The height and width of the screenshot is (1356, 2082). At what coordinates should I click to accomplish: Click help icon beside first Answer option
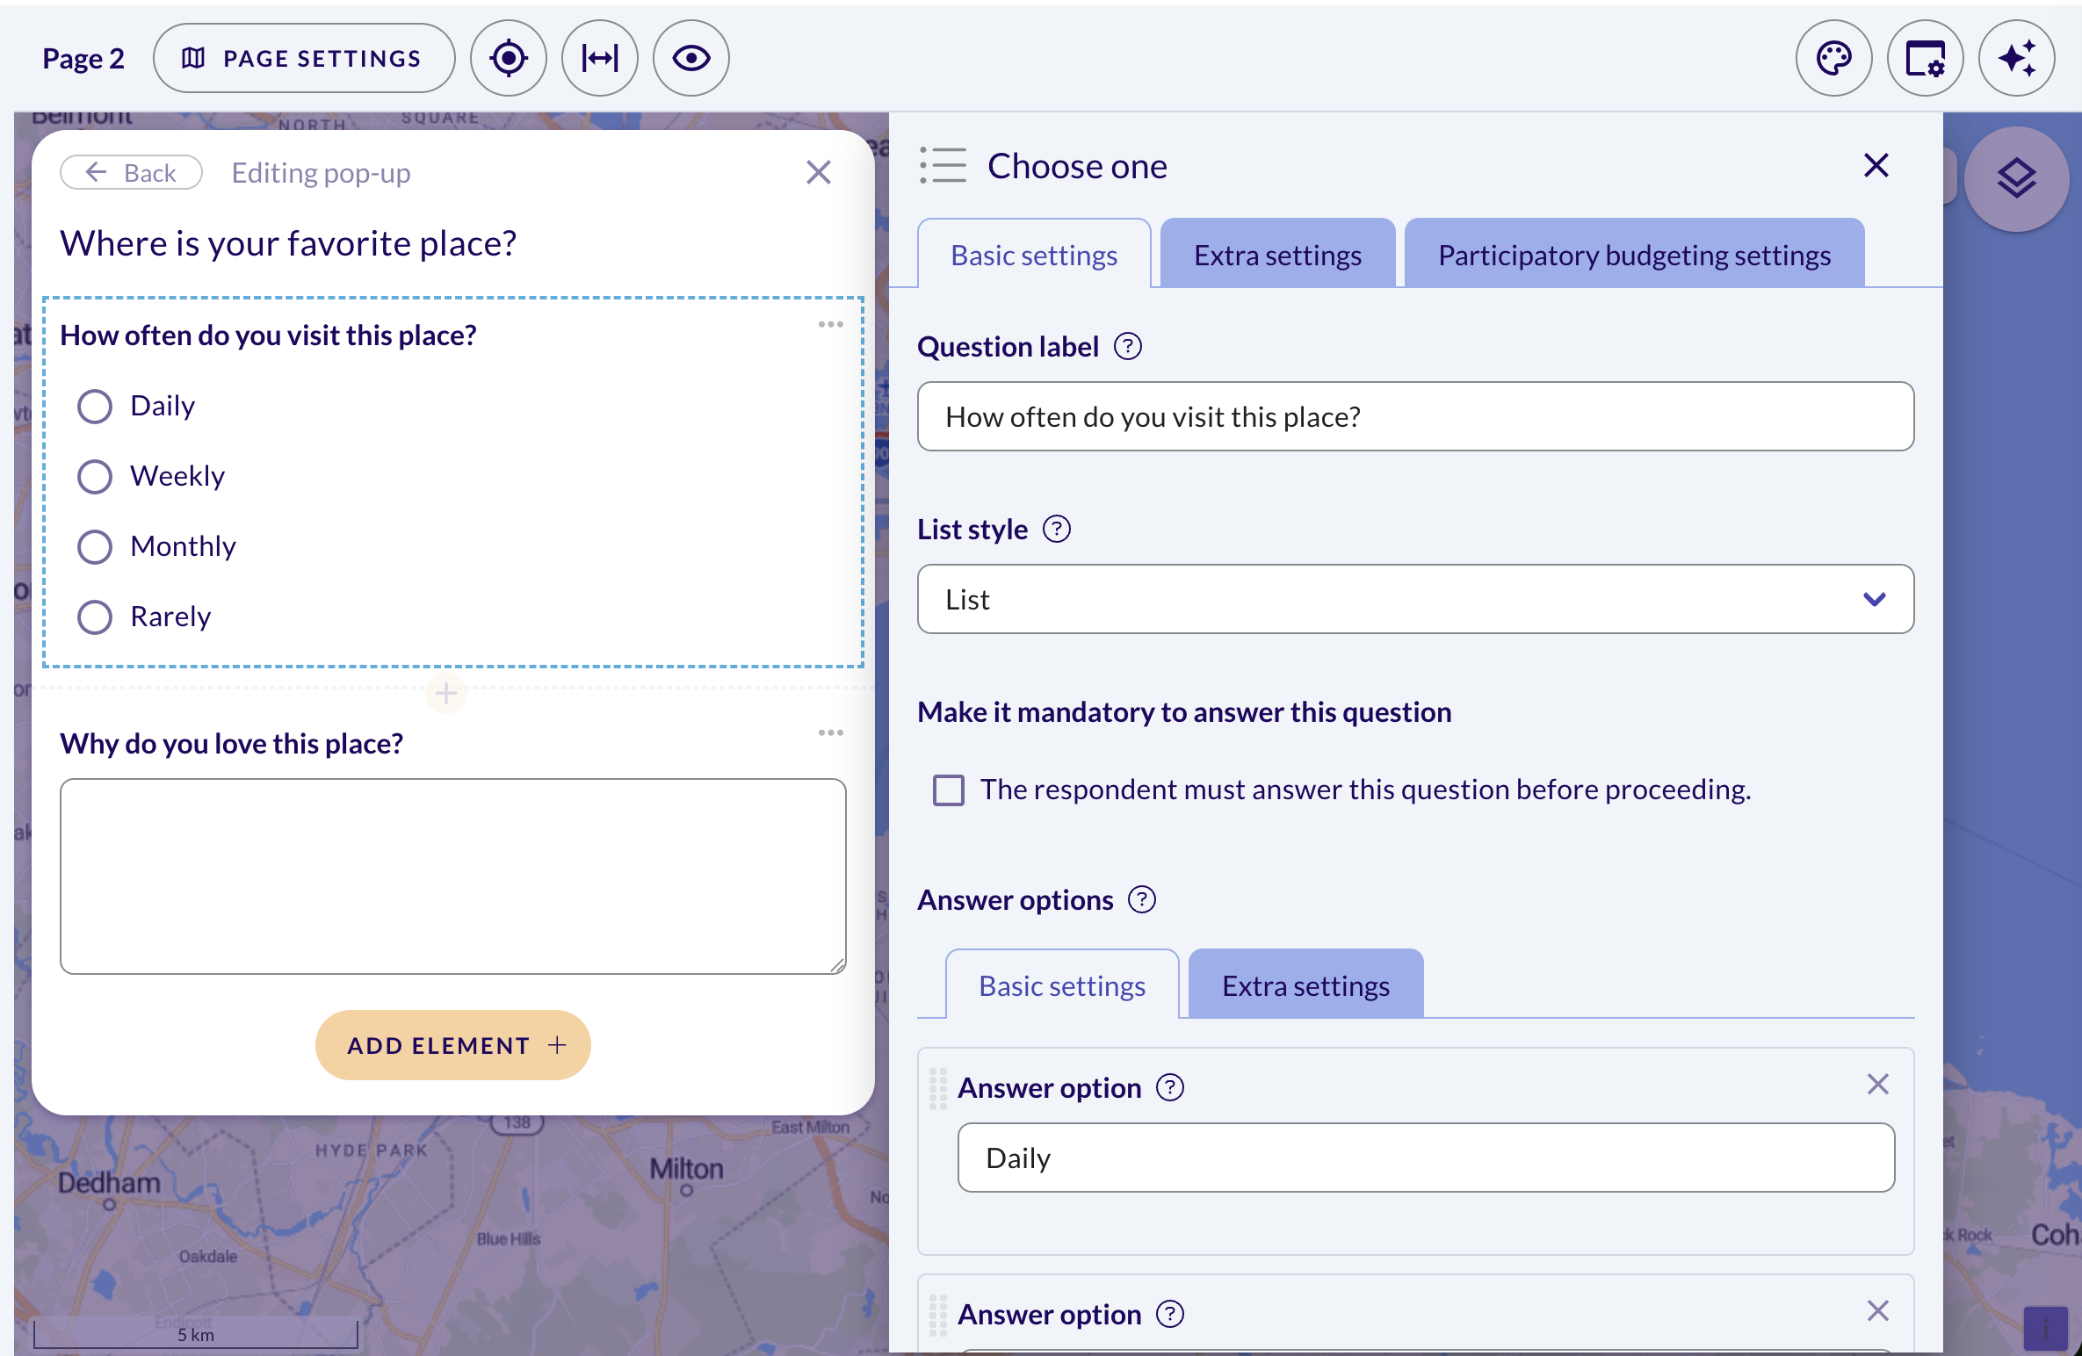(x=1170, y=1088)
